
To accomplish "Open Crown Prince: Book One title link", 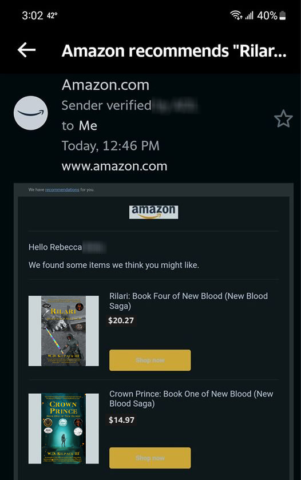I will click(x=191, y=399).
